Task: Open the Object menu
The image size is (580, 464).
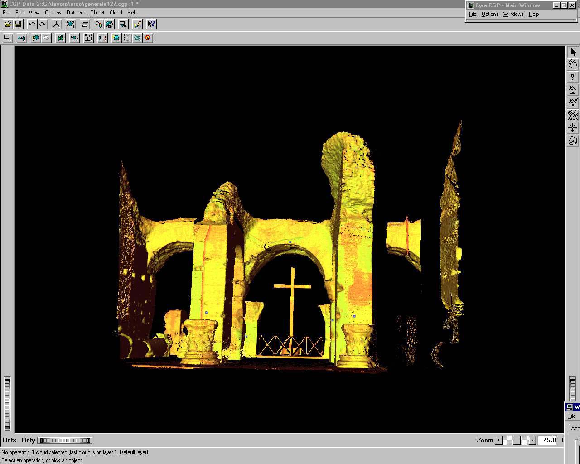Action: [97, 13]
